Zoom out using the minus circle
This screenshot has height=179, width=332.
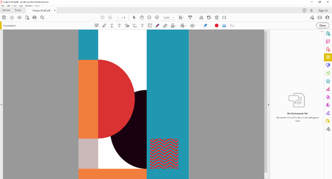click(x=149, y=18)
